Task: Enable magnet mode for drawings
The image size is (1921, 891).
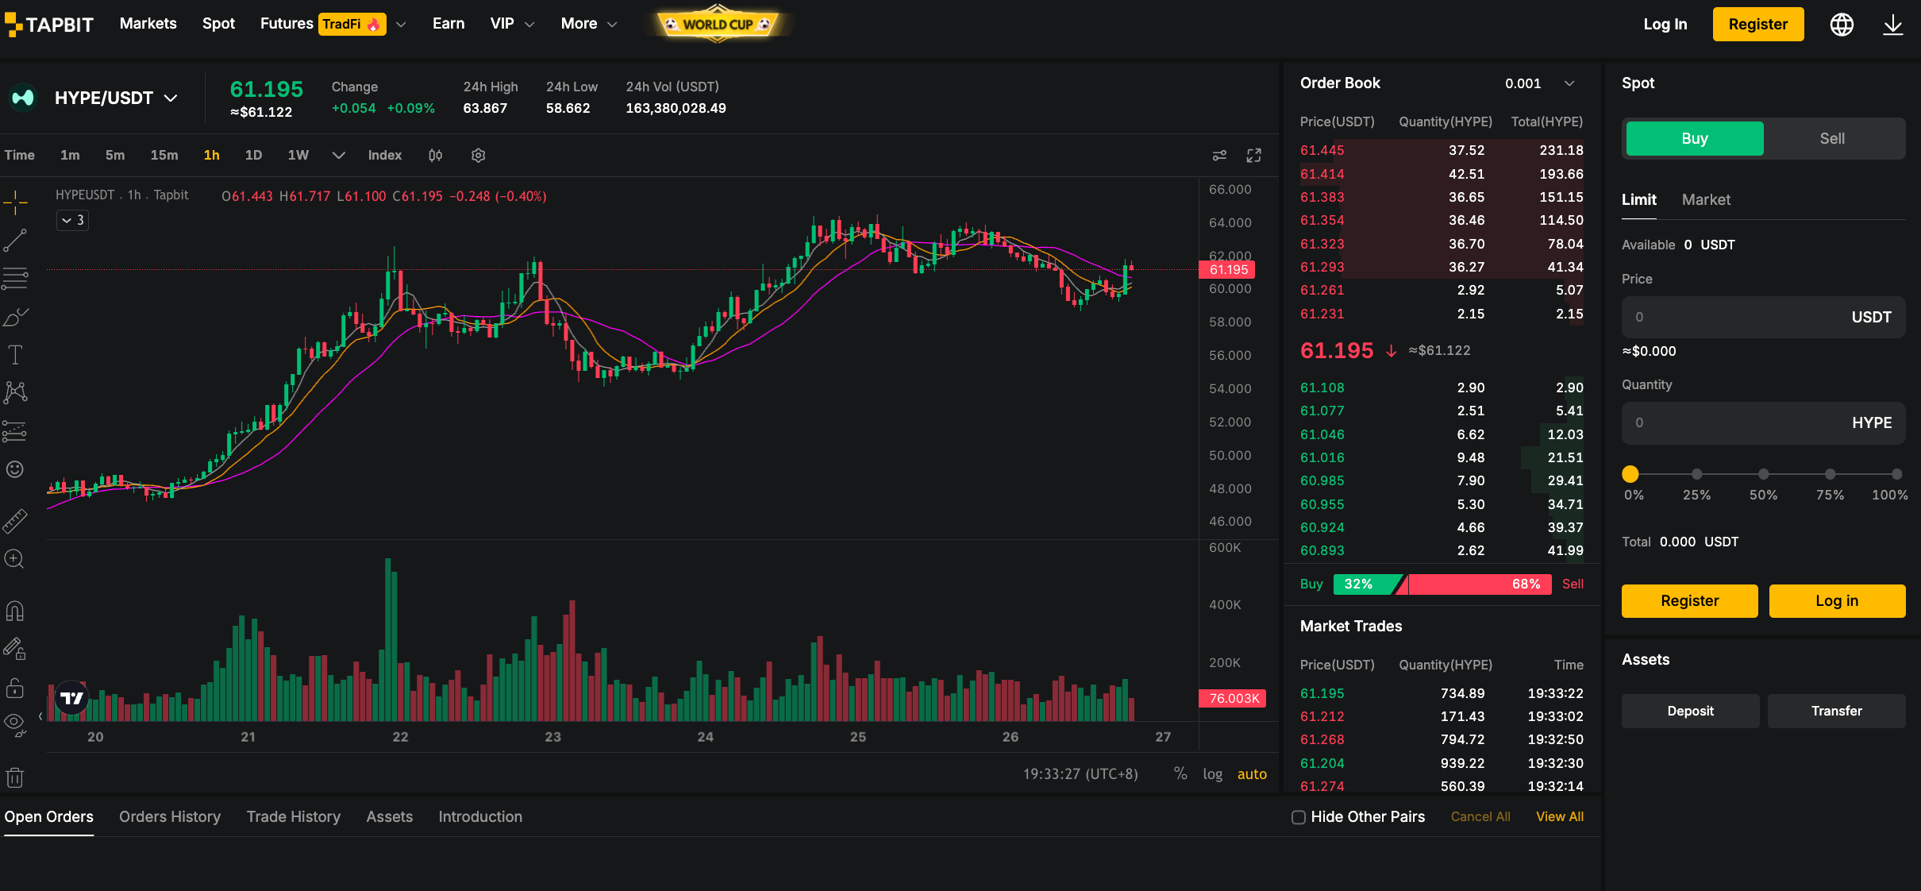Action: coord(15,611)
